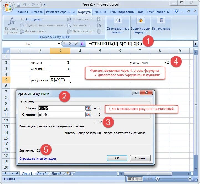200x184 pixels.
Task: Click the insert new worksheet icon
Action: click(x=69, y=173)
